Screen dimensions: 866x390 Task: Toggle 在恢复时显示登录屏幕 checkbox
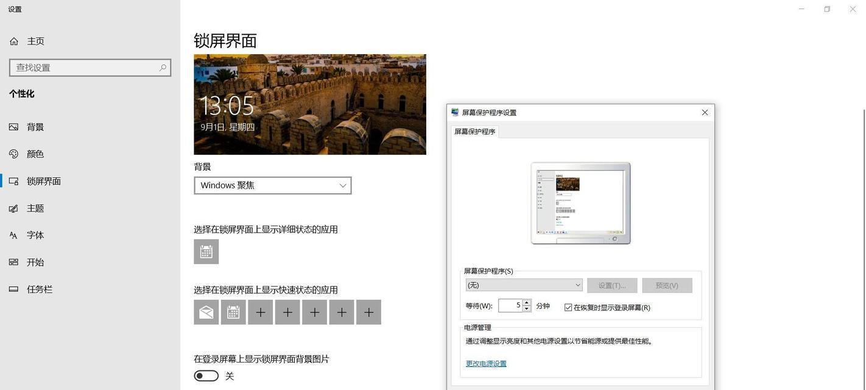click(568, 308)
